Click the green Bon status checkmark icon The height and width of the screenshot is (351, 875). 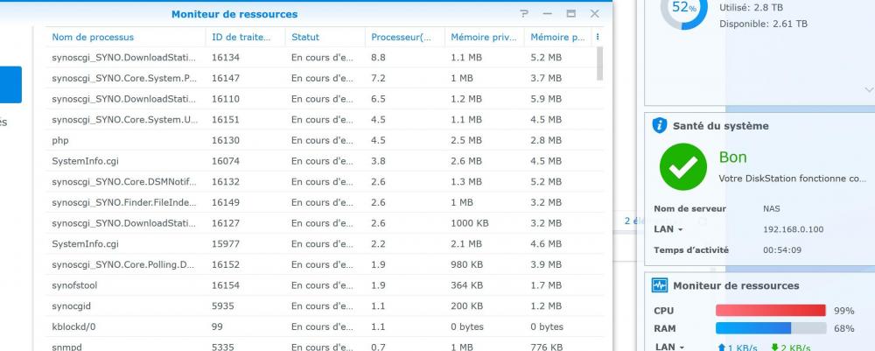click(682, 167)
